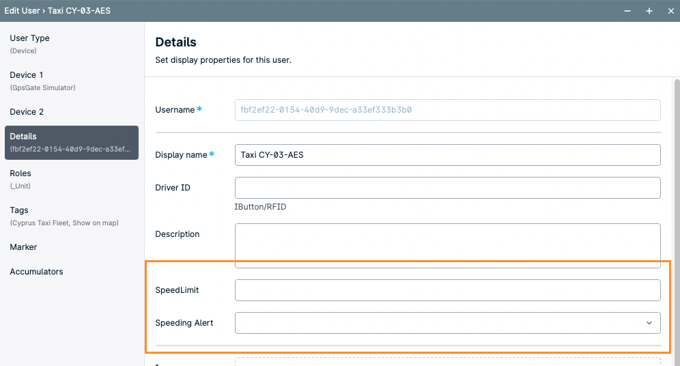Go to the Device 2 section
Viewport: 680px width, 366px height.
[x=72, y=112]
